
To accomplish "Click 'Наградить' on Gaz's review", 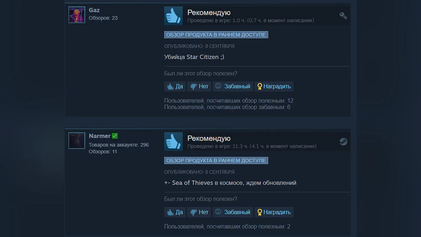I will [x=274, y=86].
